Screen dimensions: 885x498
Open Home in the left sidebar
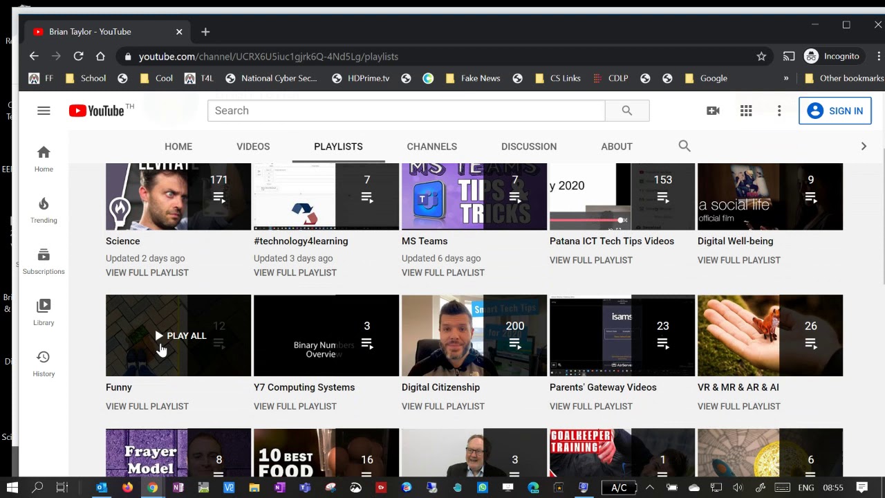pos(44,158)
